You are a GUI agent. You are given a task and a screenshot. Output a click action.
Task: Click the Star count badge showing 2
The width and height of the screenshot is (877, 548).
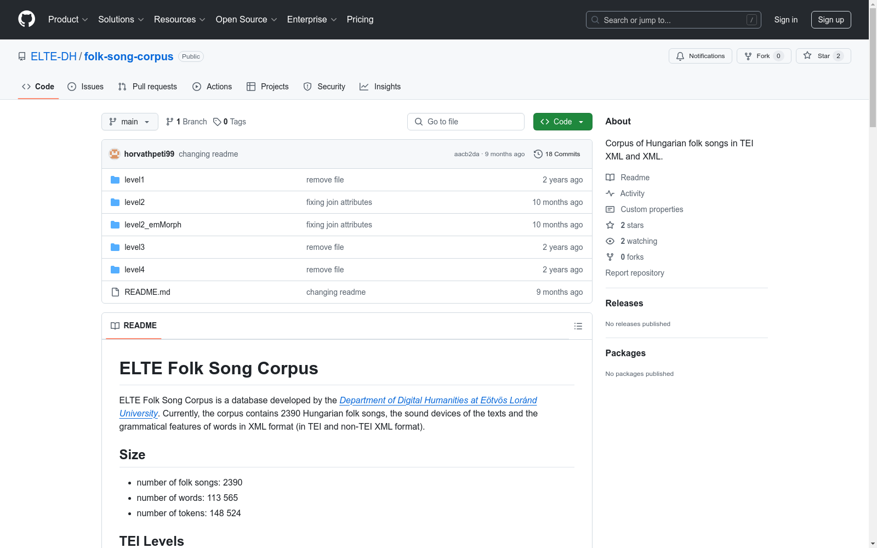pyautogui.click(x=838, y=56)
